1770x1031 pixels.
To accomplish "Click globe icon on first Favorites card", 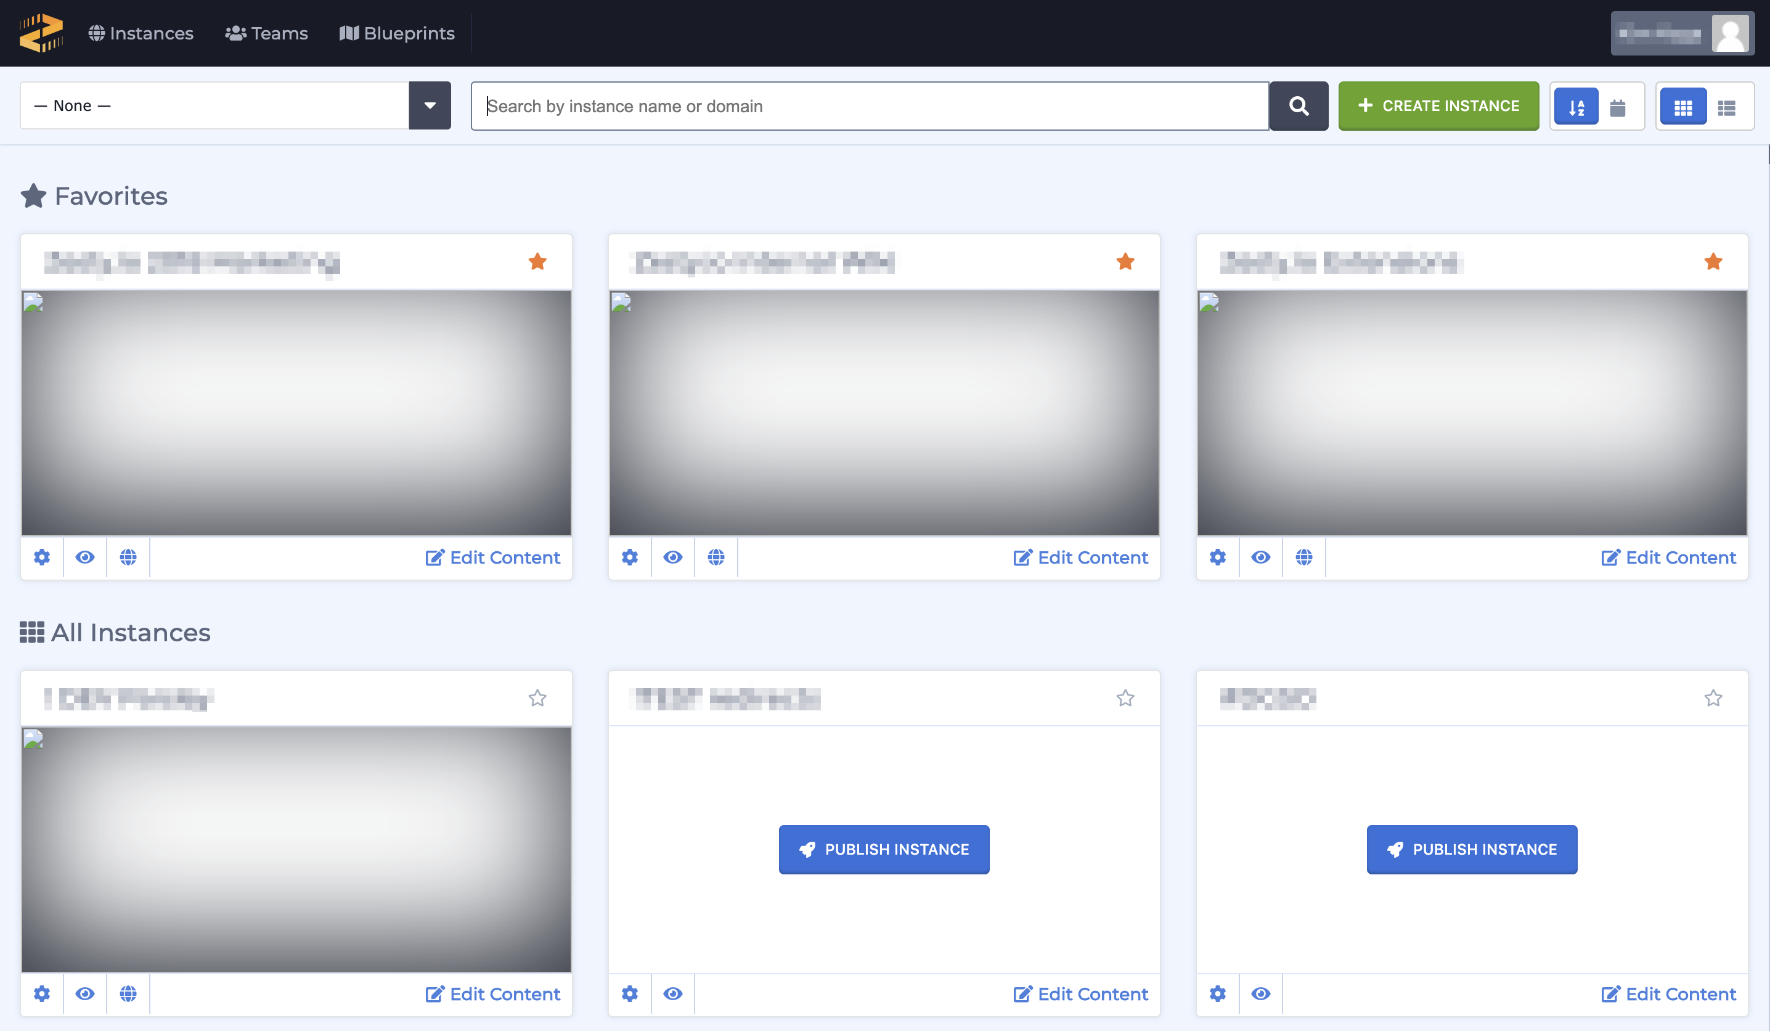I will point(128,557).
